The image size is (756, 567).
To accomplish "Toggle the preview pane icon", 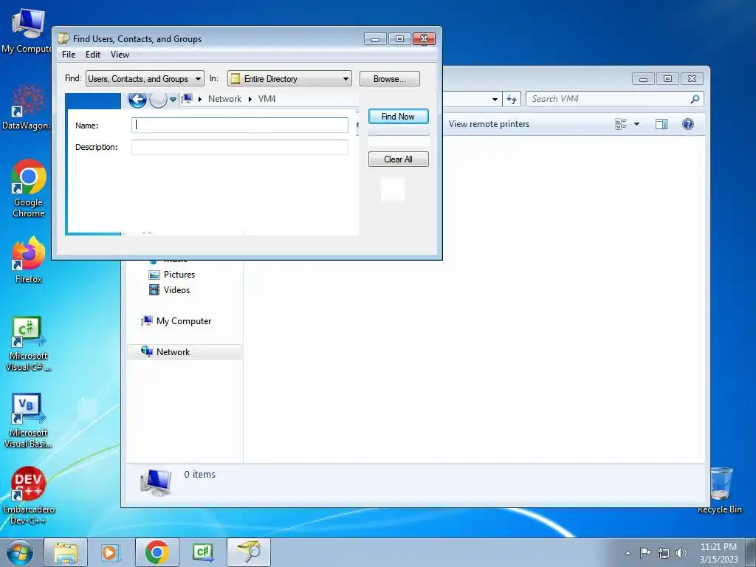I will coord(661,124).
